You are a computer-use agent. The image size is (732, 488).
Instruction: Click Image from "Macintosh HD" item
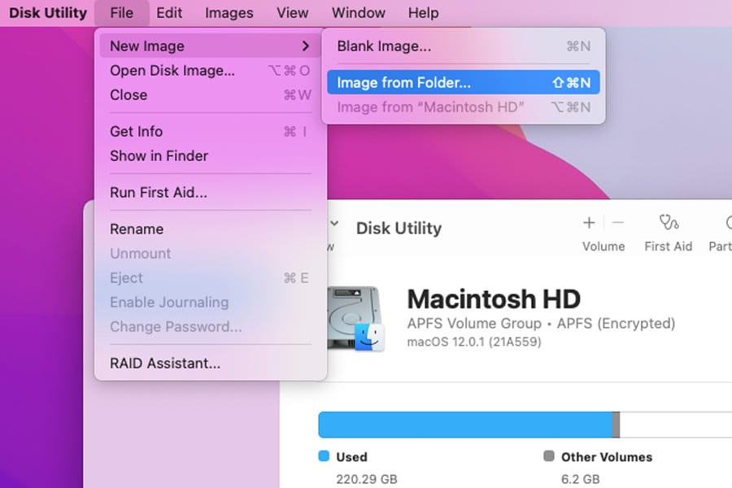click(x=463, y=107)
